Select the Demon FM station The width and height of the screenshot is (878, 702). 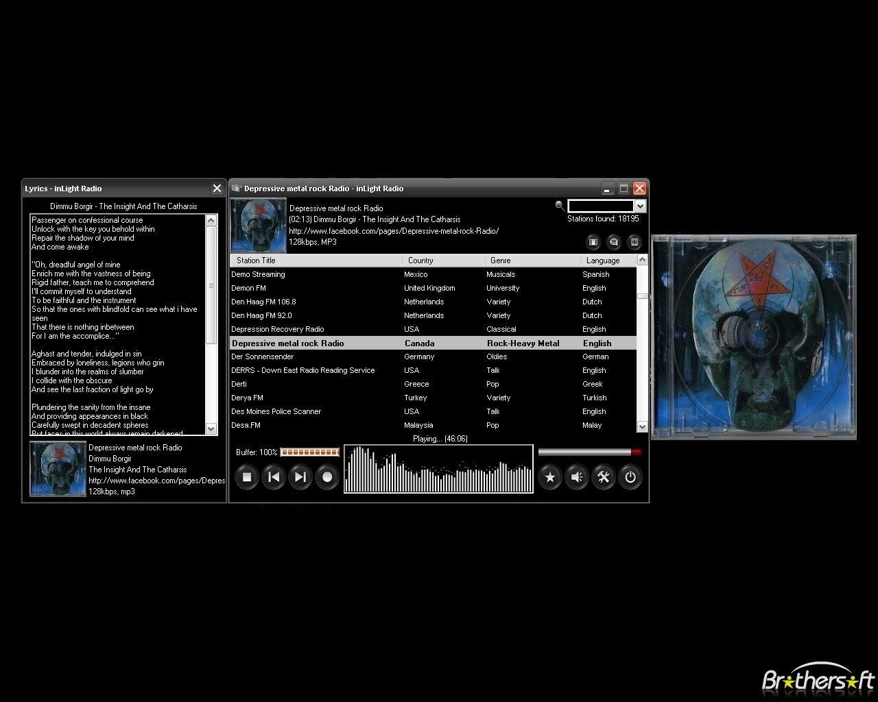click(433, 288)
